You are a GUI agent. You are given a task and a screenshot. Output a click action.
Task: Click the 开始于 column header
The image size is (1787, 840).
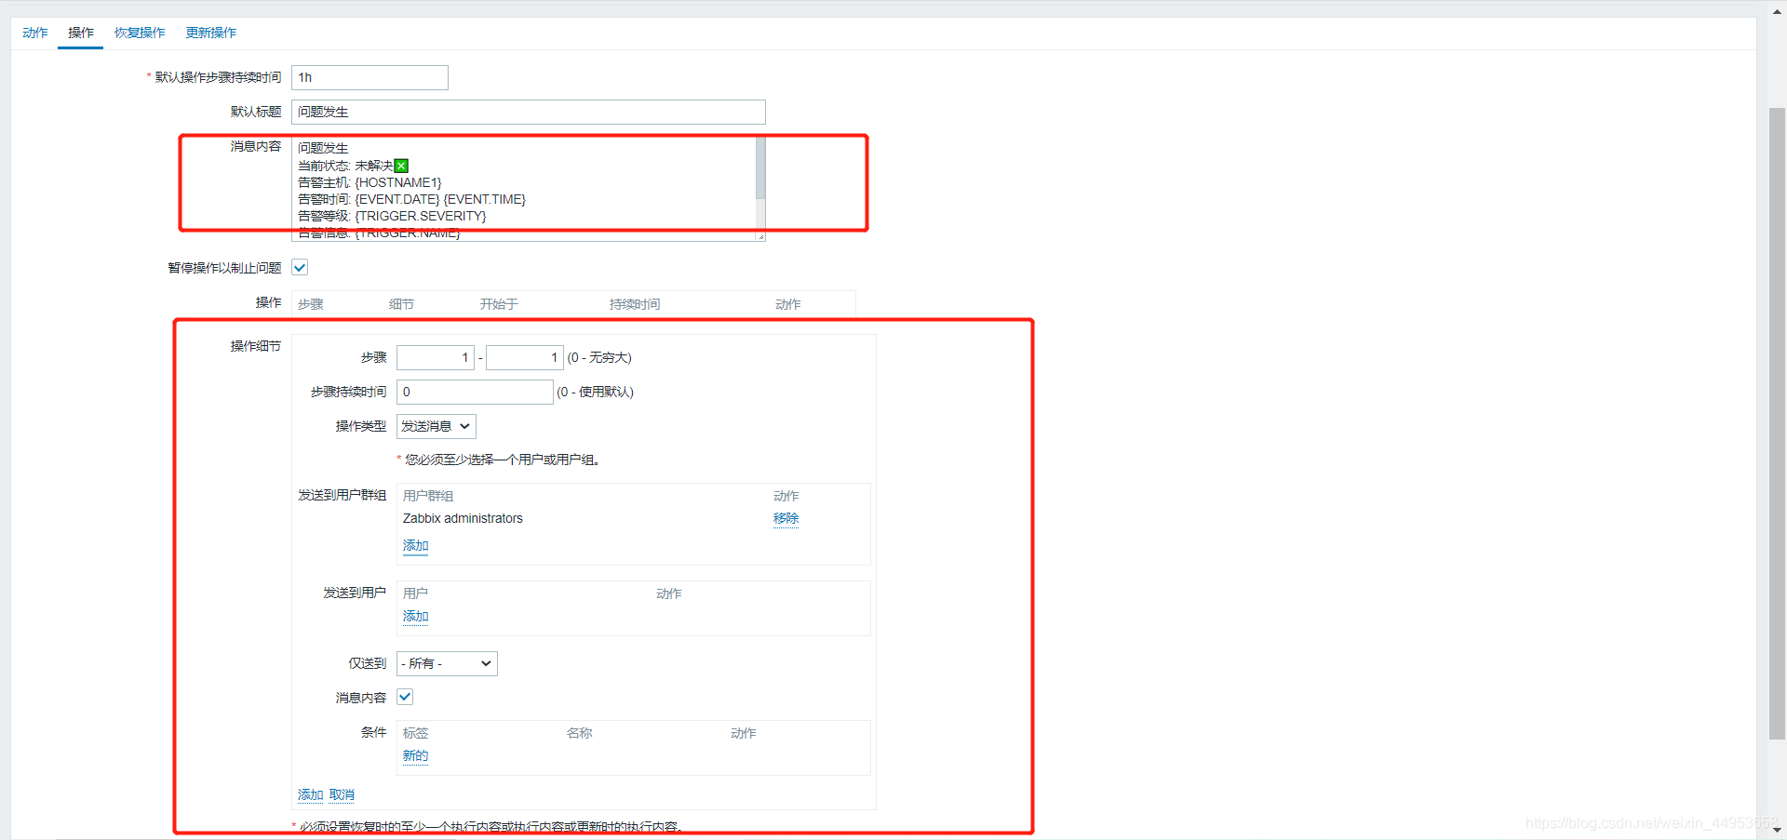pyautogui.click(x=499, y=304)
